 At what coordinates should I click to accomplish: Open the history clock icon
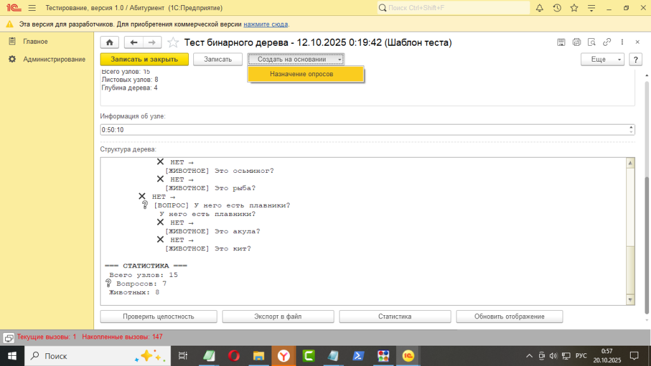click(x=557, y=8)
